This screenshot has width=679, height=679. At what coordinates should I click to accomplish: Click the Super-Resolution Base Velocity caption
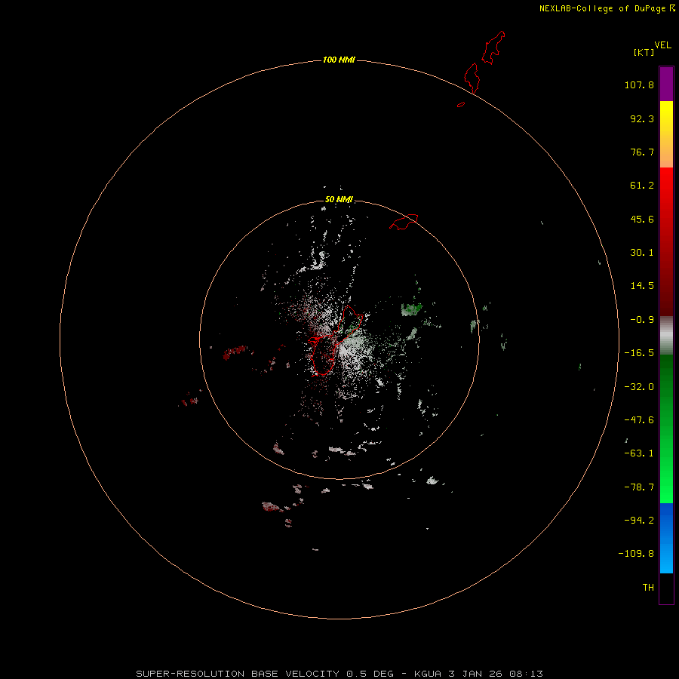pos(339,674)
